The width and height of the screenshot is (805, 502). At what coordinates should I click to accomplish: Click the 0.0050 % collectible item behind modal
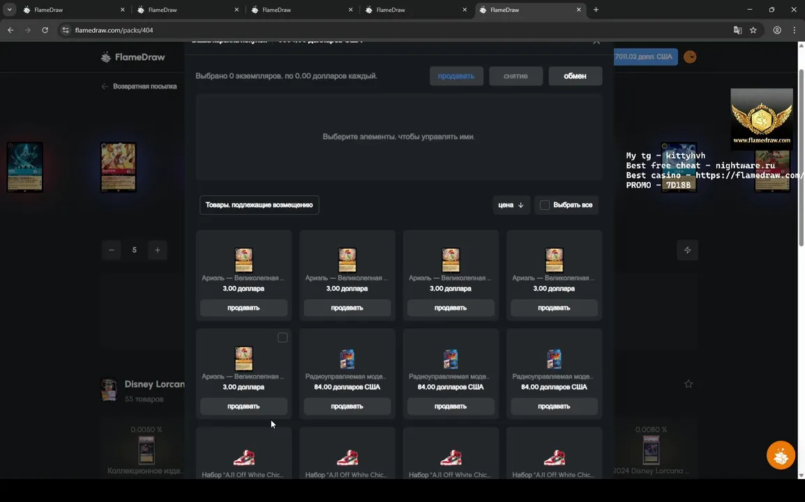[x=146, y=450]
